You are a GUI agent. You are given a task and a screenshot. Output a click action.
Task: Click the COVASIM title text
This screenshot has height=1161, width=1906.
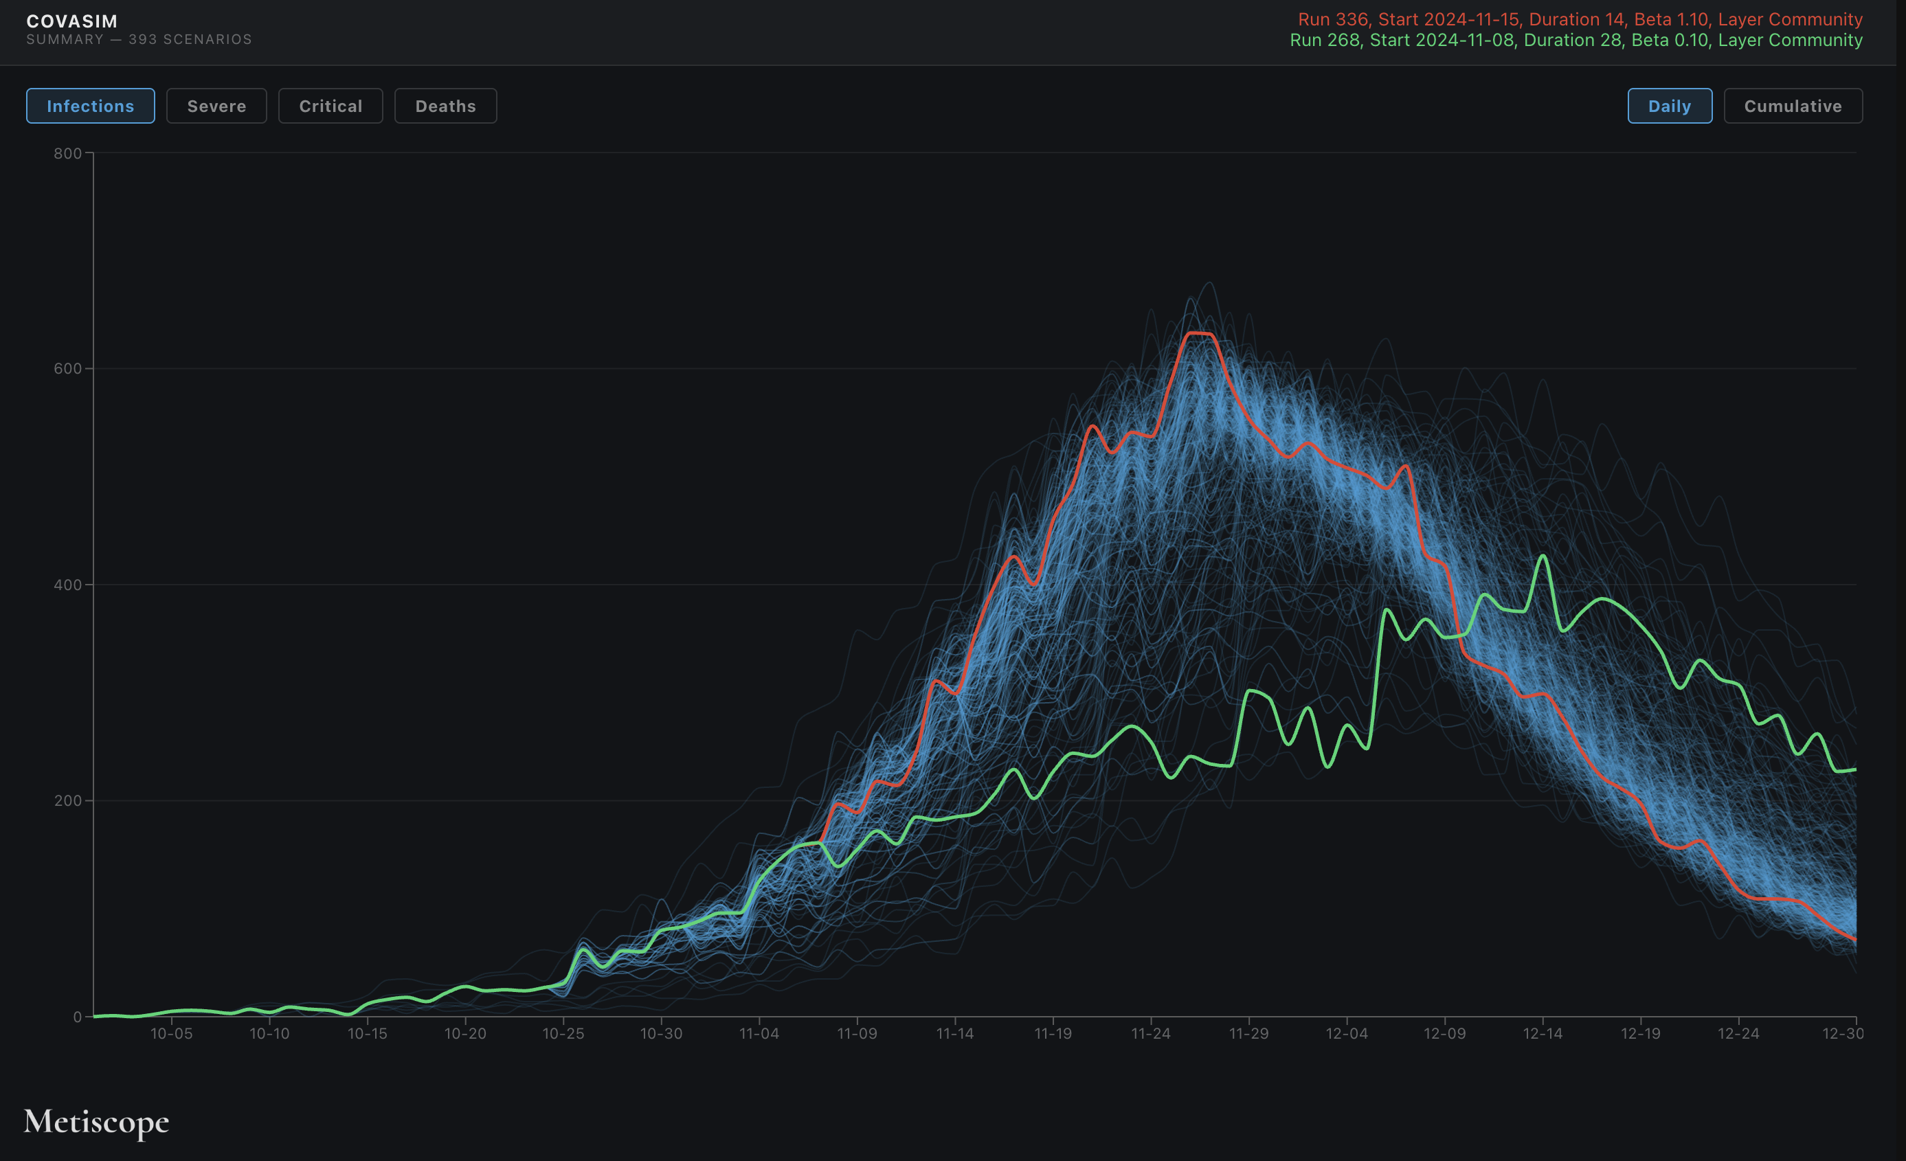point(72,21)
